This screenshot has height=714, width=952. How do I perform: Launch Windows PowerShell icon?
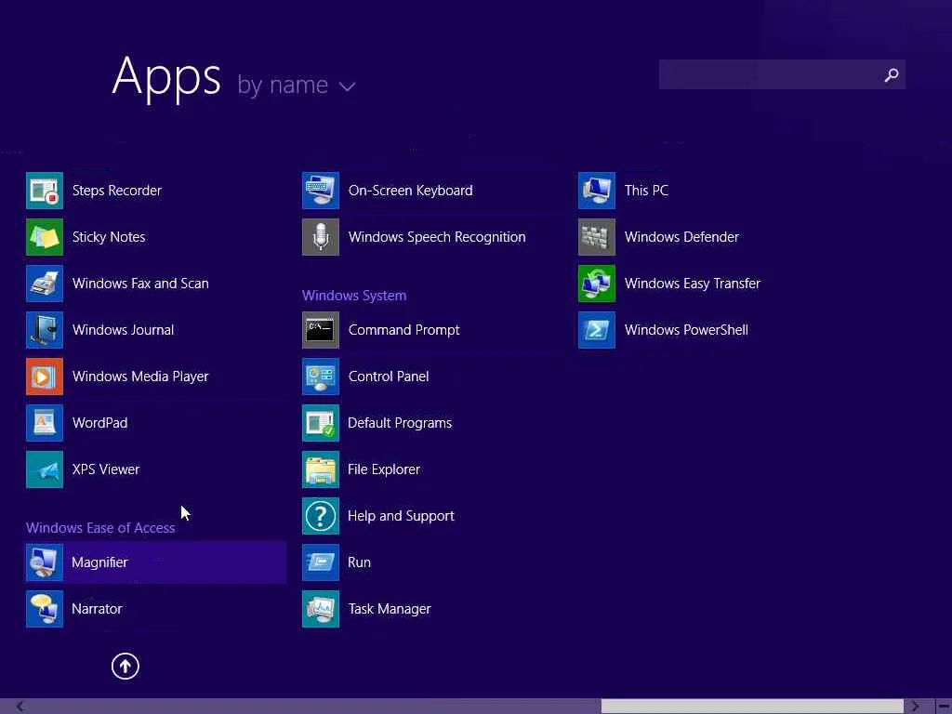pyautogui.click(x=597, y=330)
